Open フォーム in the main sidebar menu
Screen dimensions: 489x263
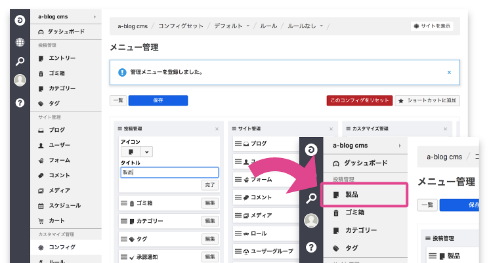(66, 160)
